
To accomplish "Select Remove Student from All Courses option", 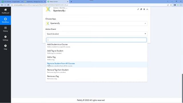I will (96, 65).
